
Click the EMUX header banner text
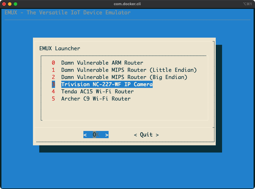point(67,12)
